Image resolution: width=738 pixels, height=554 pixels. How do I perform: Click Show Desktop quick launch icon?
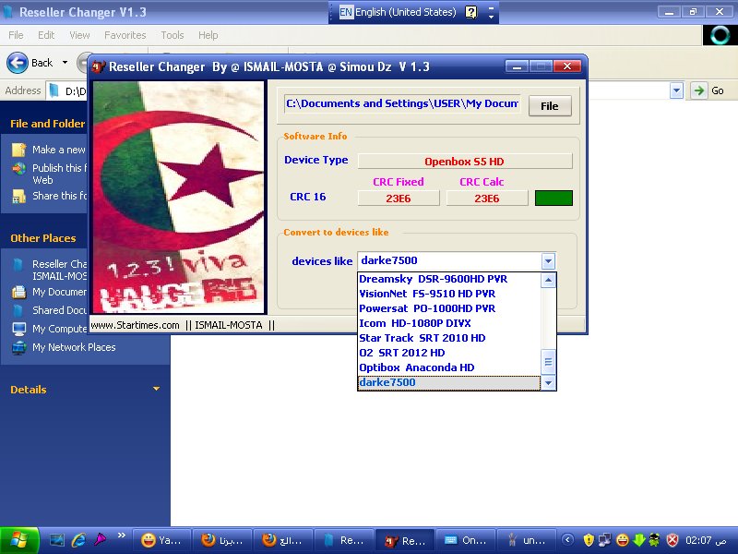pyautogui.click(x=57, y=540)
